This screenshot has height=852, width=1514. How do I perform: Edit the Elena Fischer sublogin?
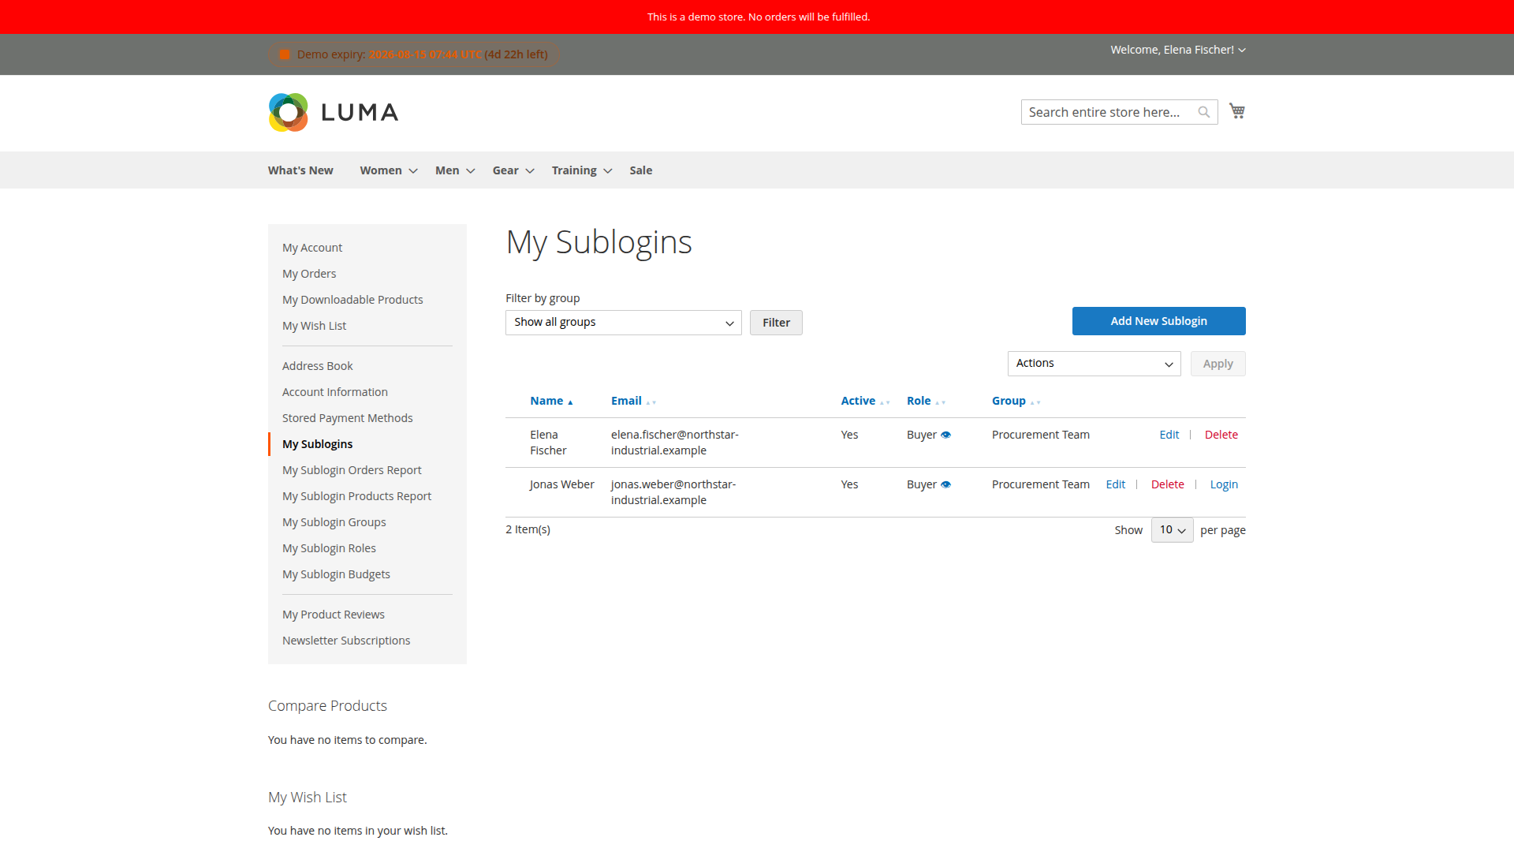pyautogui.click(x=1169, y=435)
